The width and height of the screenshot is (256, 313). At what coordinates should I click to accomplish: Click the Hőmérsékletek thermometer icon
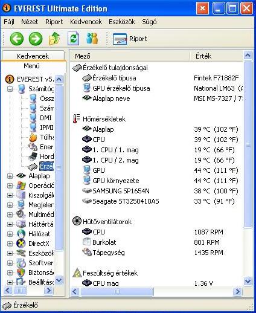pos(77,119)
